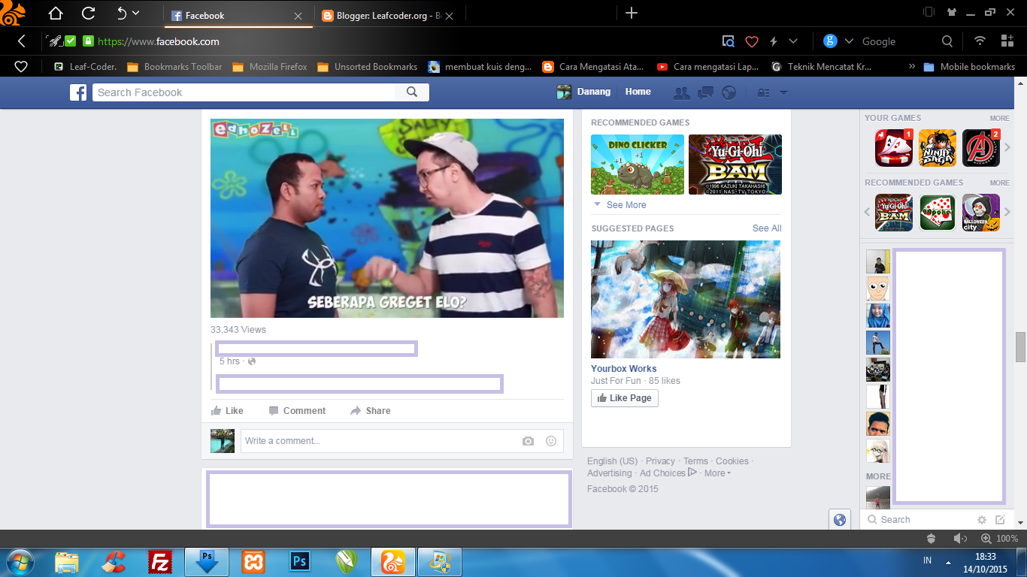Viewport: 1027px width, 577px height.
Task: Open the Leaf-Coder. bookmark
Action: pyautogui.click(x=85, y=67)
